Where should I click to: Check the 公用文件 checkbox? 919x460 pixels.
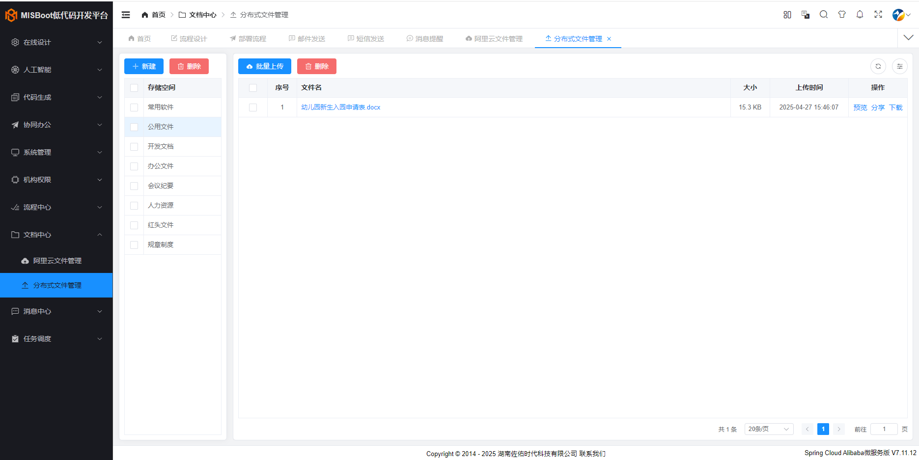(x=134, y=127)
